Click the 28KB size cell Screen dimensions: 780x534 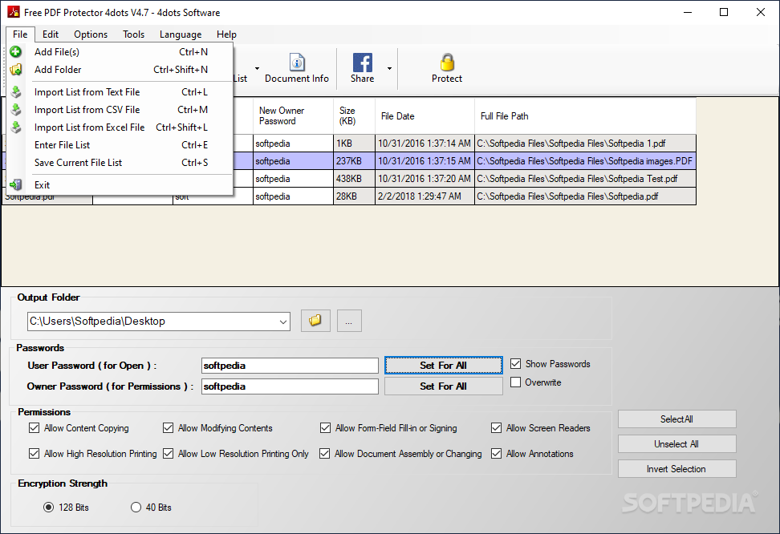pyautogui.click(x=354, y=196)
